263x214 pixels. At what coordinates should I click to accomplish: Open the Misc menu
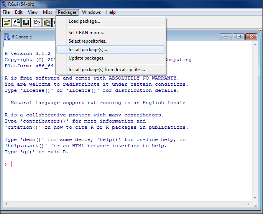48,12
